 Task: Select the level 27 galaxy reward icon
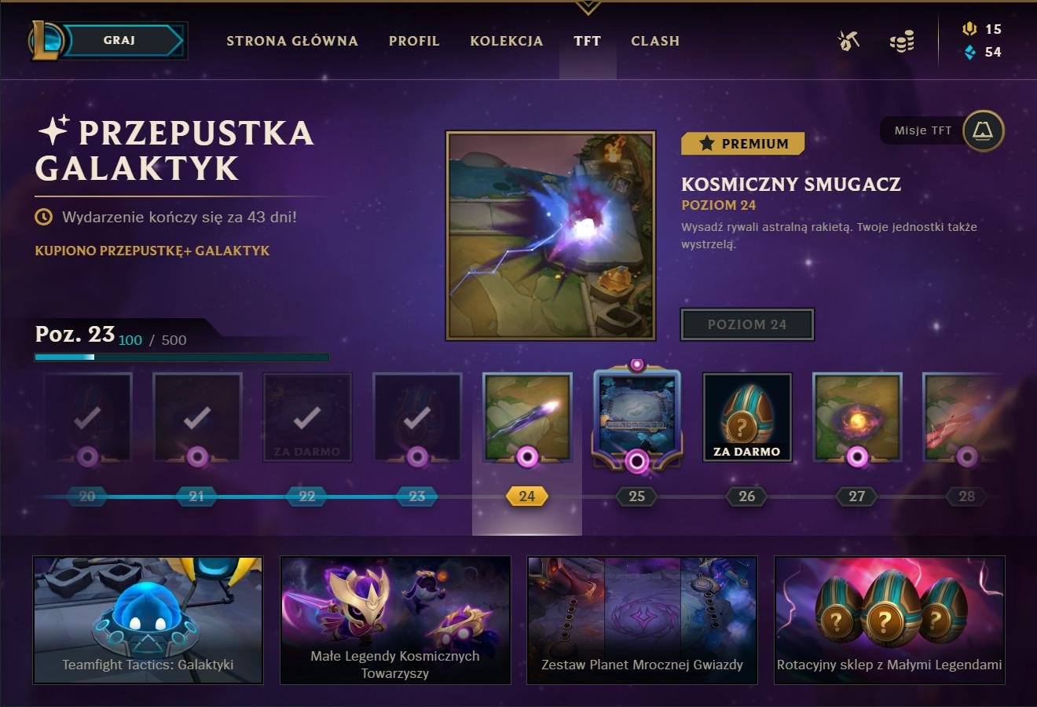coord(857,417)
